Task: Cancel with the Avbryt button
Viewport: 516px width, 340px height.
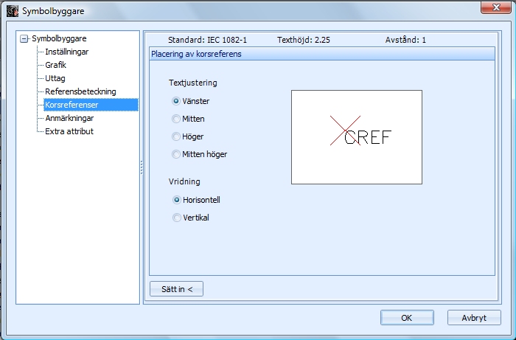Action: (474, 318)
